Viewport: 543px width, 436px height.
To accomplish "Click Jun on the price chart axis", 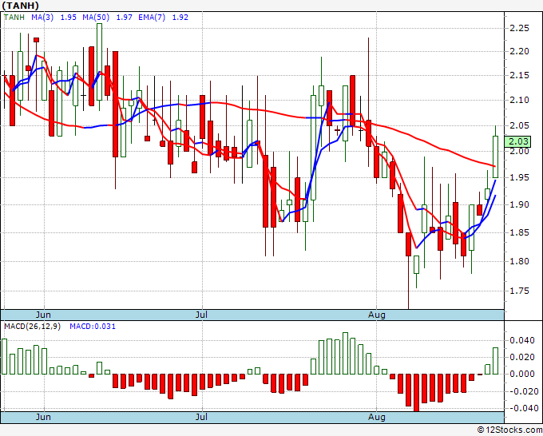I will pos(43,315).
